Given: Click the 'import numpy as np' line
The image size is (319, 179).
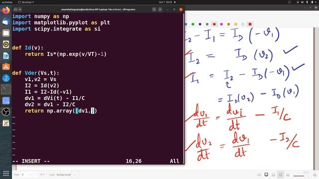Looking at the screenshot, I should click(x=40, y=16).
